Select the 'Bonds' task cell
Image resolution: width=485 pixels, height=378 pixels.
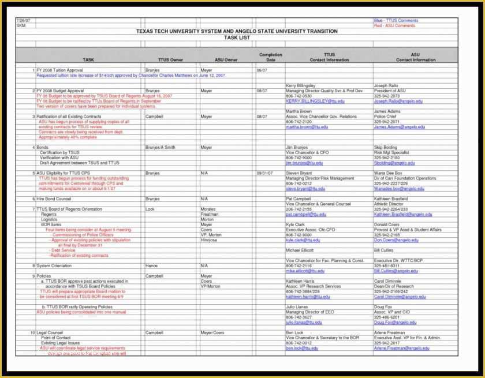click(42, 147)
